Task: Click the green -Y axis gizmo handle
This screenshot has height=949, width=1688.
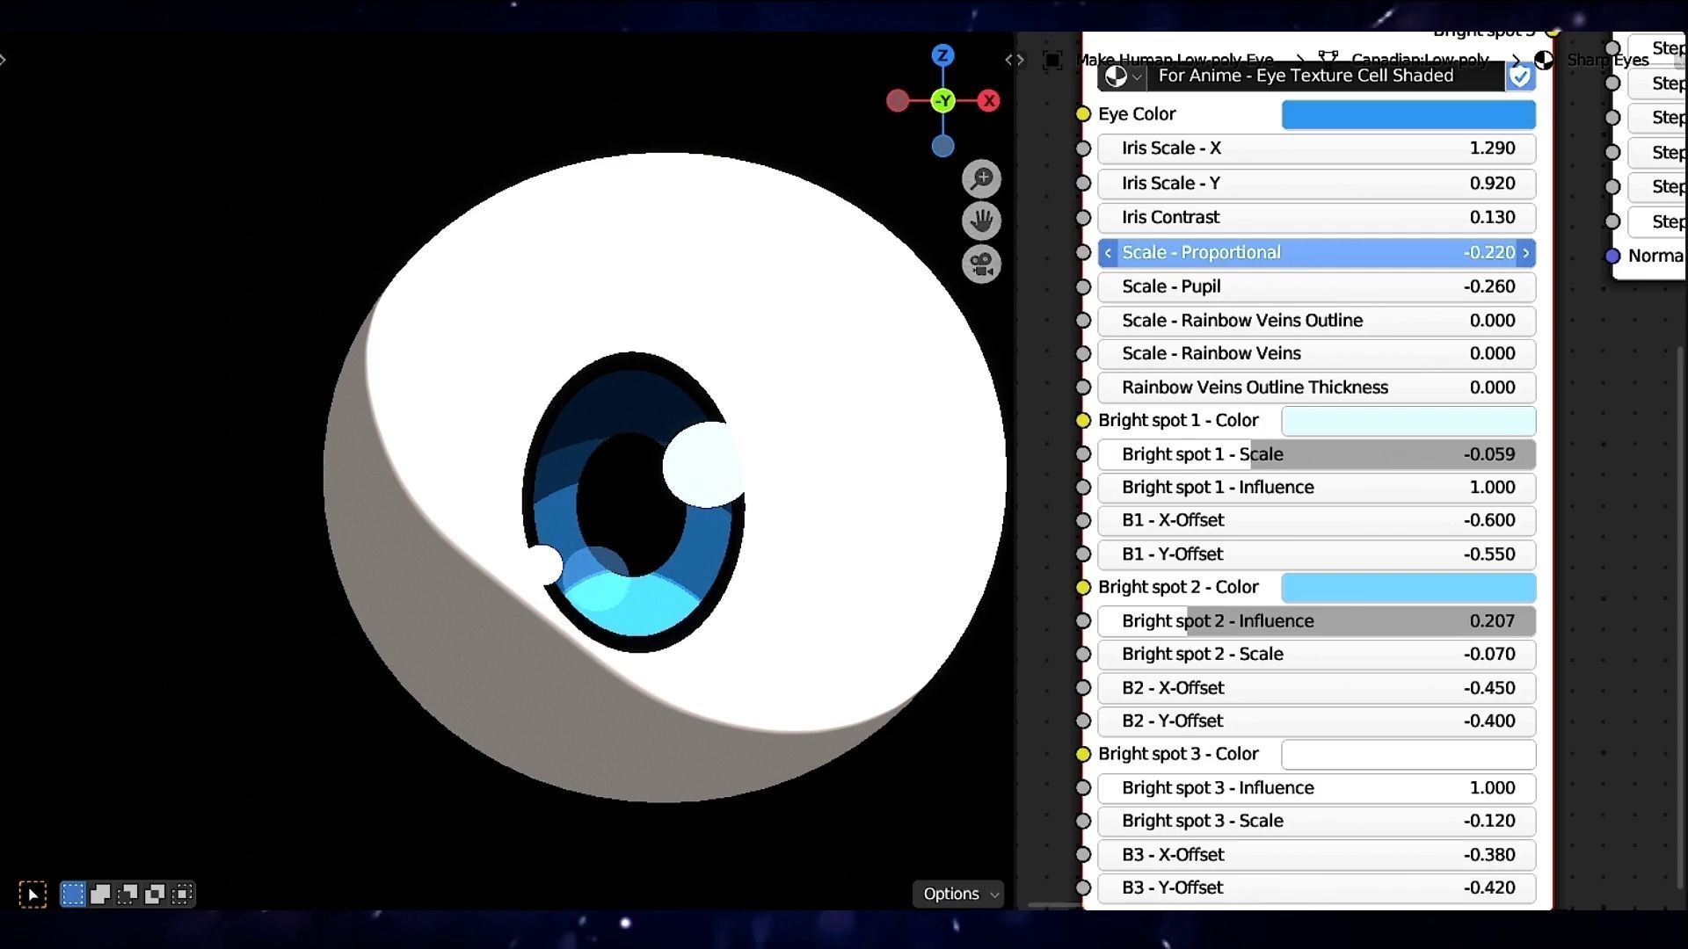Action: pos(943,101)
